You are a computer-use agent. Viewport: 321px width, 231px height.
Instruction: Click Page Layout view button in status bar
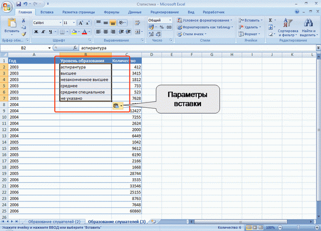click(x=255, y=227)
